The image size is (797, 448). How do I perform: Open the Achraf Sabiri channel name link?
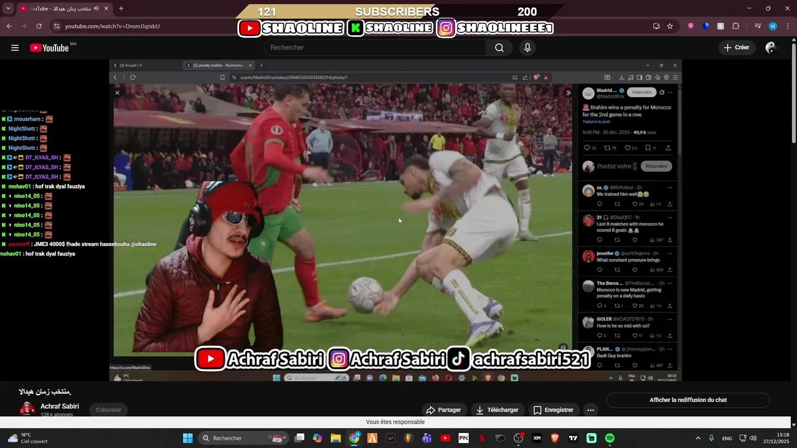tap(60, 406)
